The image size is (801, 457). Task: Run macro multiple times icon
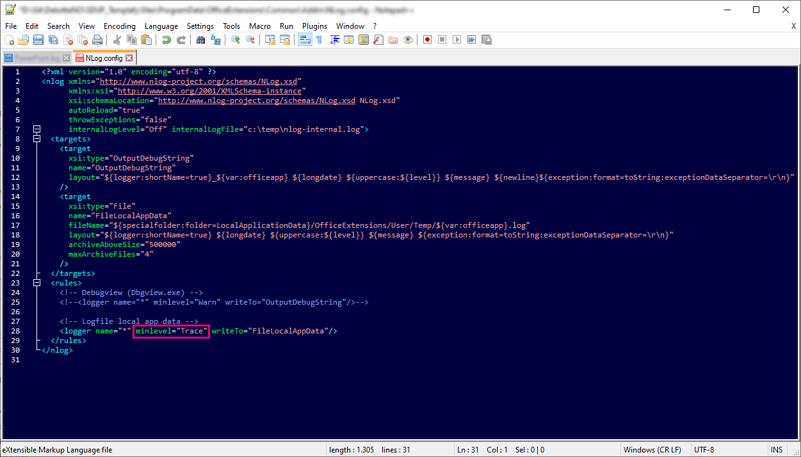pyautogui.click(x=471, y=40)
